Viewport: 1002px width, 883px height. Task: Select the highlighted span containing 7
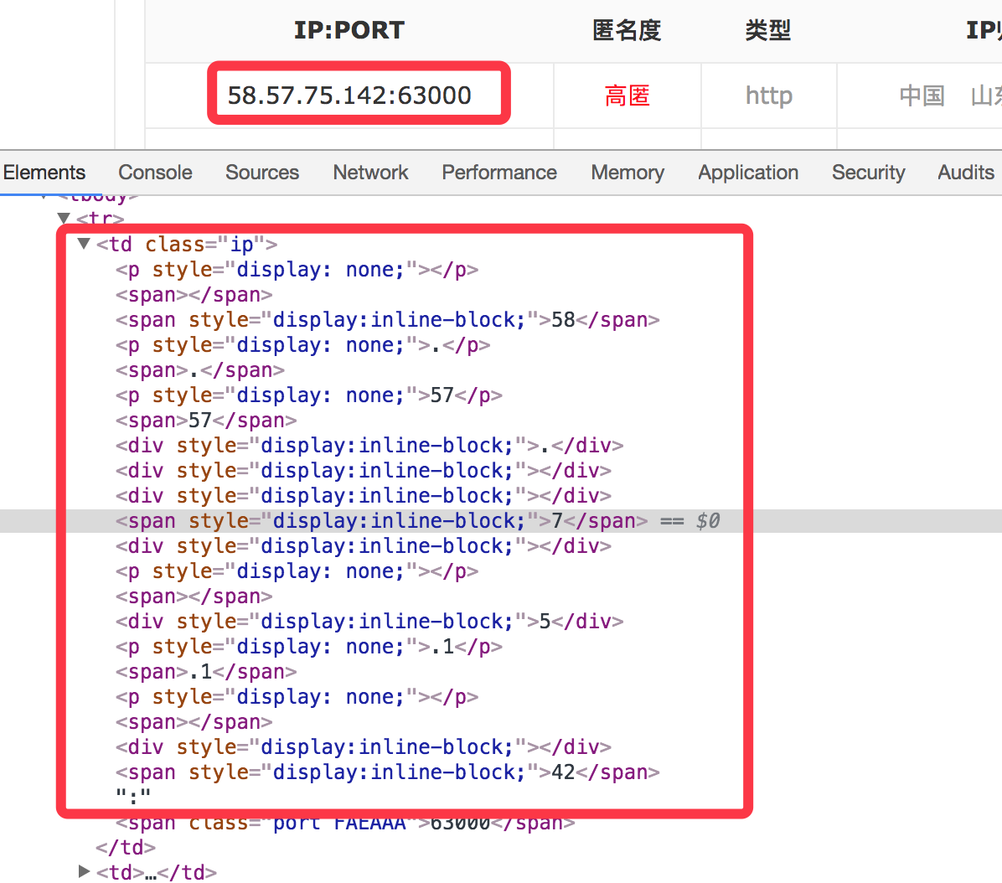[381, 521]
